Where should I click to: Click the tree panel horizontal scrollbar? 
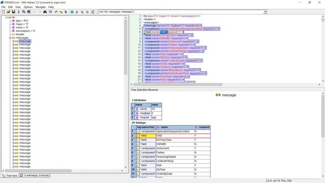(39, 171)
